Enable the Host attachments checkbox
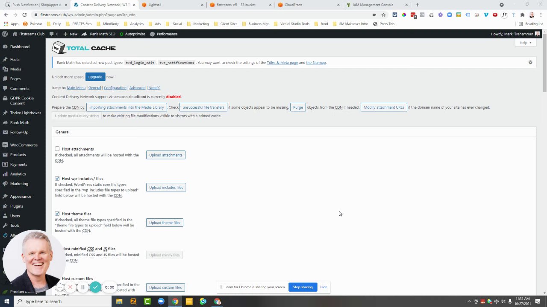The width and height of the screenshot is (547, 307). [57, 149]
